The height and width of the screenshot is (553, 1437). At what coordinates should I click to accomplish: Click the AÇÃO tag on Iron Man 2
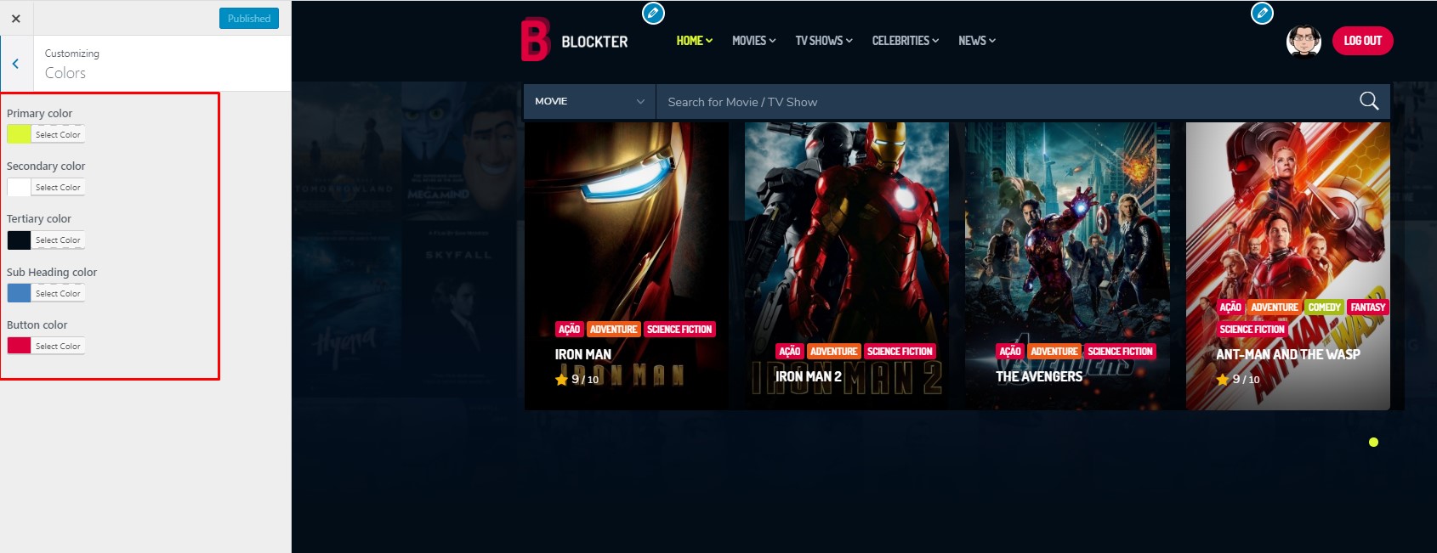point(790,352)
